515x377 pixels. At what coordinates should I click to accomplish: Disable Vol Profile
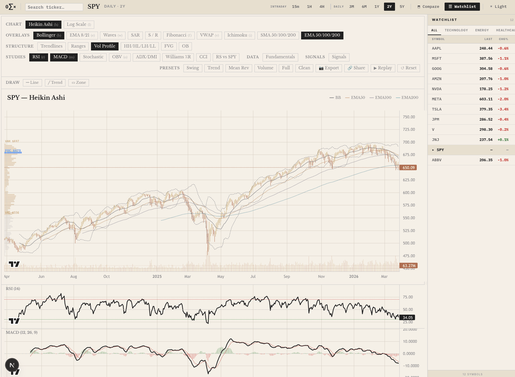pos(105,46)
